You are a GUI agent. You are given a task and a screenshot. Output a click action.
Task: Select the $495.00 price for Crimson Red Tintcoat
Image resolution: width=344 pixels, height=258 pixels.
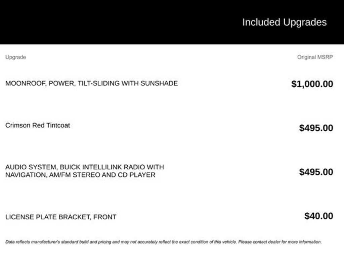tap(316, 128)
